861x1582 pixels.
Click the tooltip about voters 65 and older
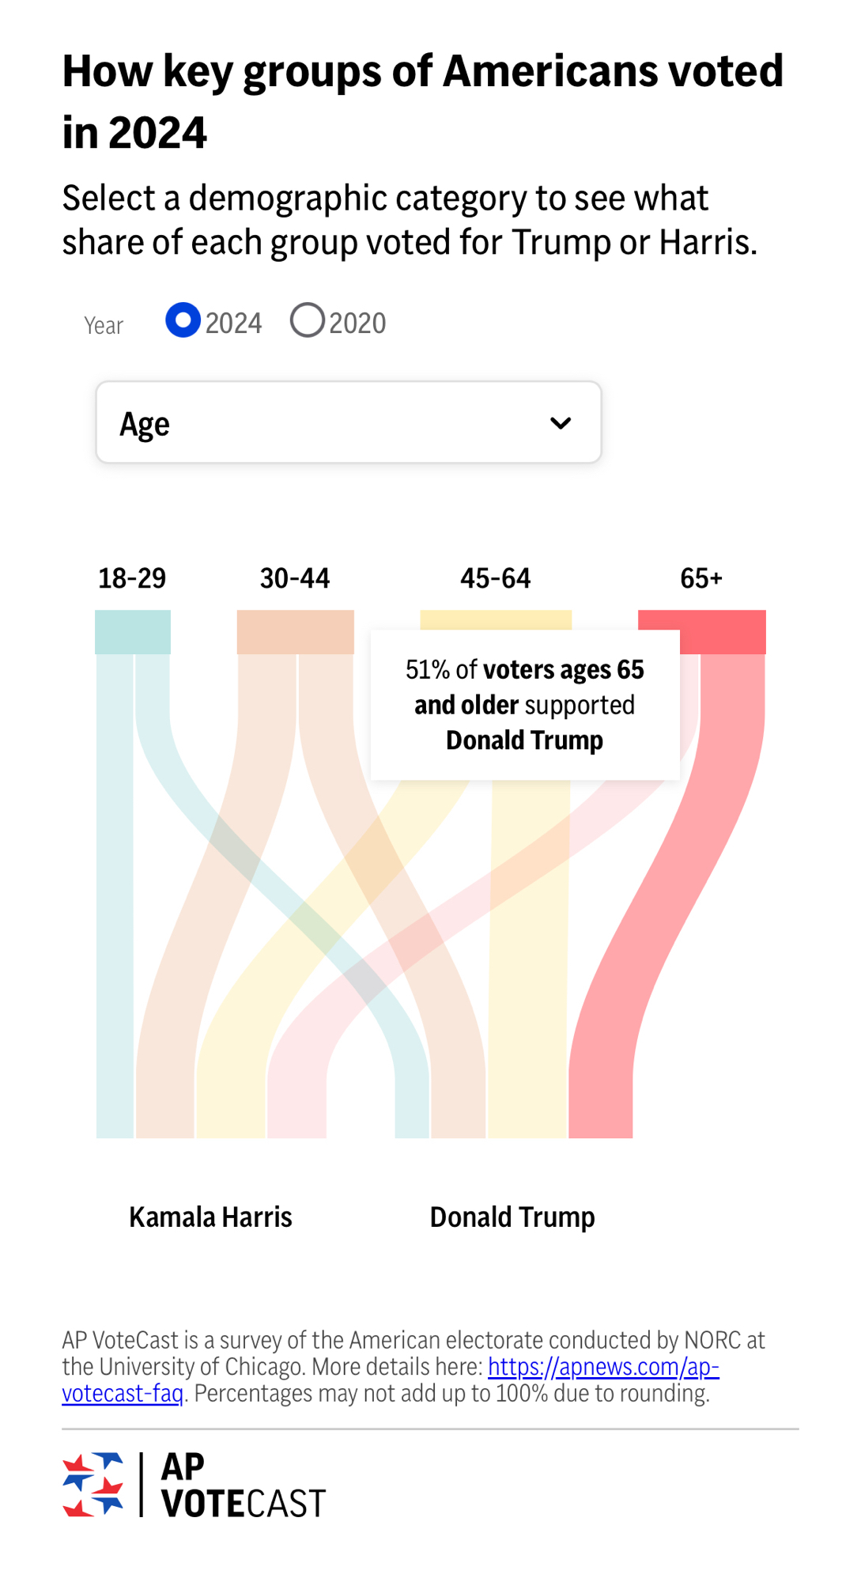click(x=525, y=705)
